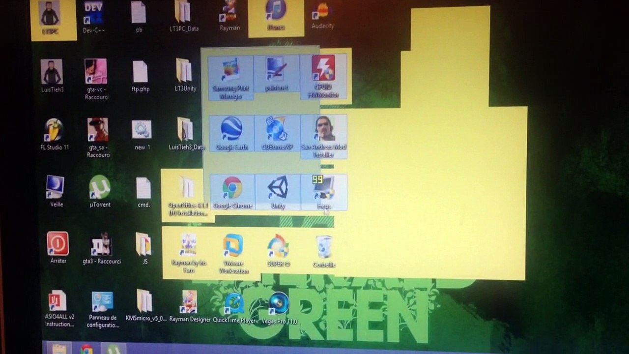Click the paint.net shortcut

tap(277, 74)
